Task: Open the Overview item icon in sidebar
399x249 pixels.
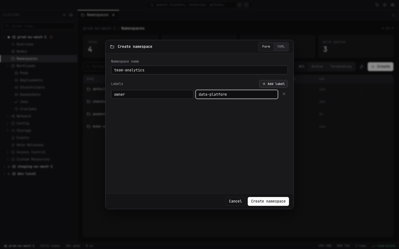Action: [x=13, y=44]
